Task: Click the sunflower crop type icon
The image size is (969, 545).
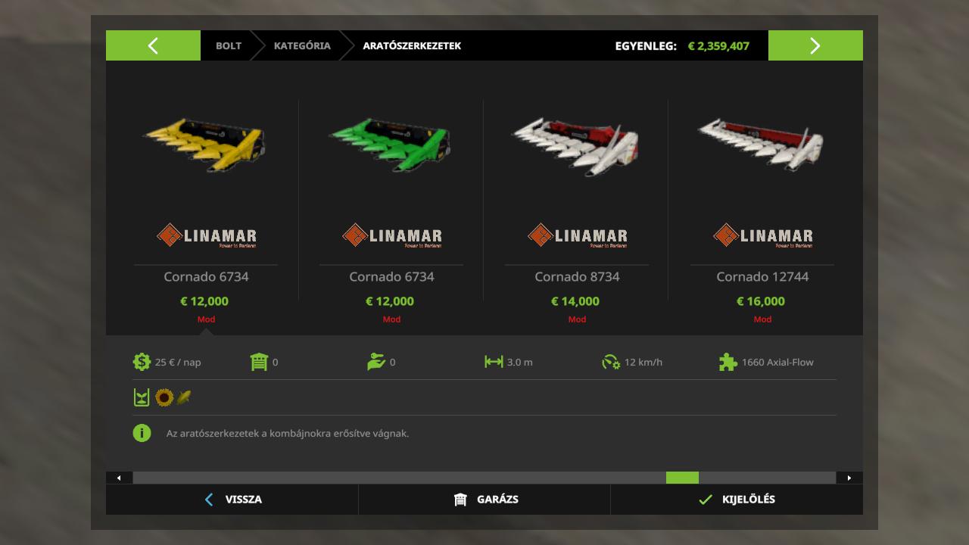Action: 164,397
